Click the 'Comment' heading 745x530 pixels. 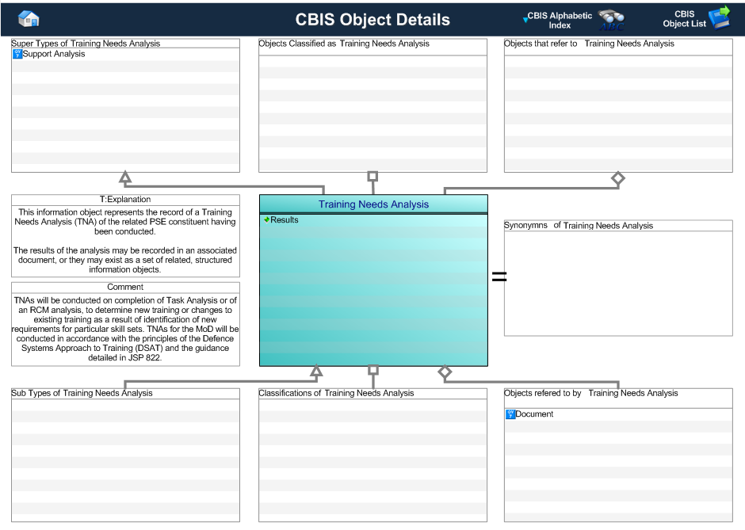click(125, 287)
